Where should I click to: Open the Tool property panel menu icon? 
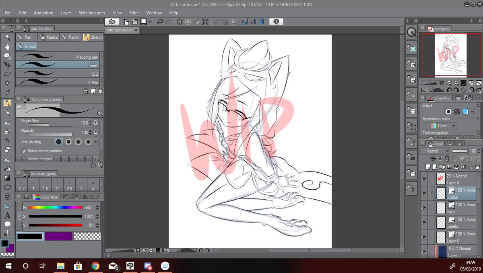point(19,99)
